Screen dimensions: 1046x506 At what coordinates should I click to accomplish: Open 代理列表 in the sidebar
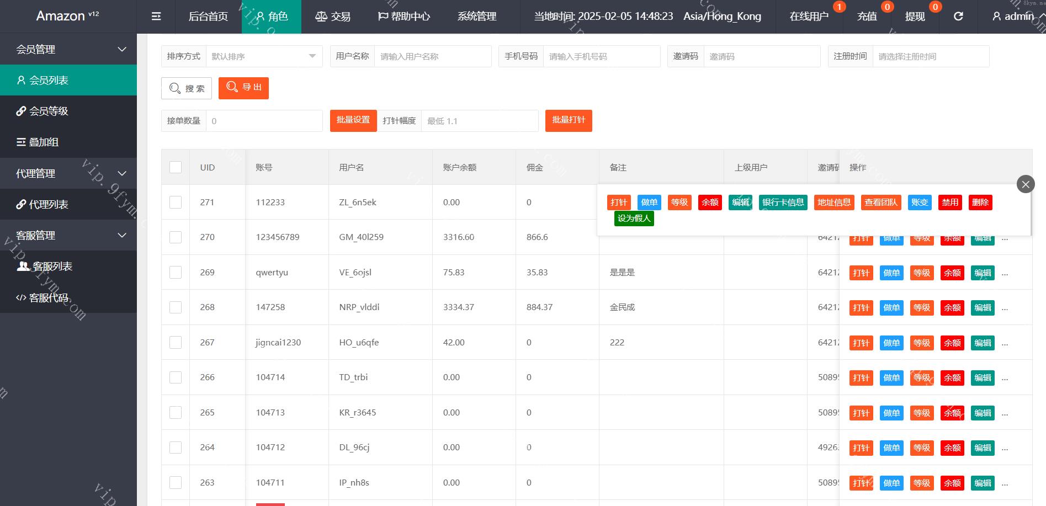pos(49,205)
